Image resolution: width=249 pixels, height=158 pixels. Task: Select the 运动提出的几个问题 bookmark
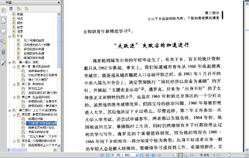tap(37, 45)
